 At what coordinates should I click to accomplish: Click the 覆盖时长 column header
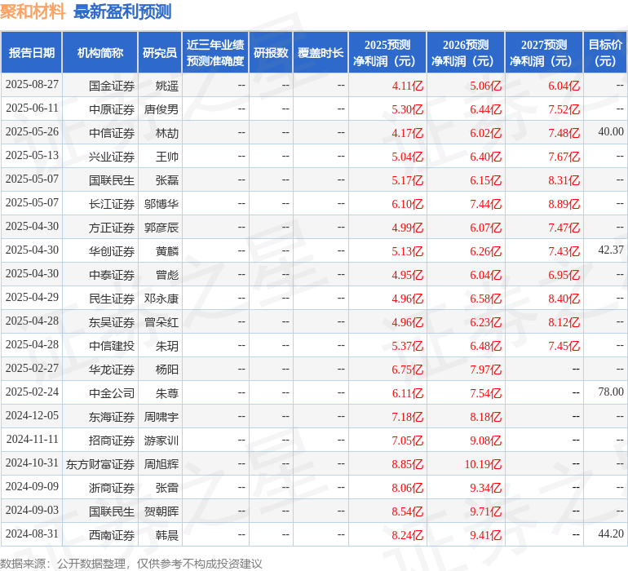(321, 53)
